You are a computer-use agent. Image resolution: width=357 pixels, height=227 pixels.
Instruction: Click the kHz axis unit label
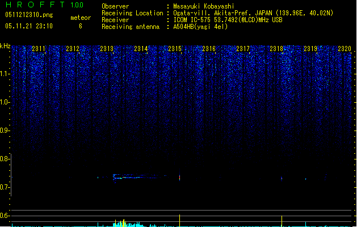coord(5,46)
